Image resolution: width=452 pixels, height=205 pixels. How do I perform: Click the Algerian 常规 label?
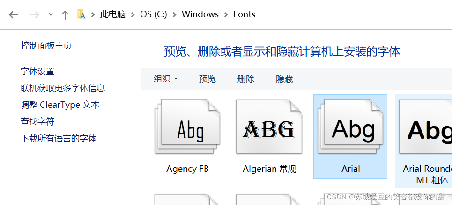coord(269,169)
